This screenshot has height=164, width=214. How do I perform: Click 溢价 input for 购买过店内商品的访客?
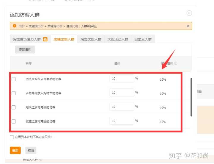[x=122, y=107]
